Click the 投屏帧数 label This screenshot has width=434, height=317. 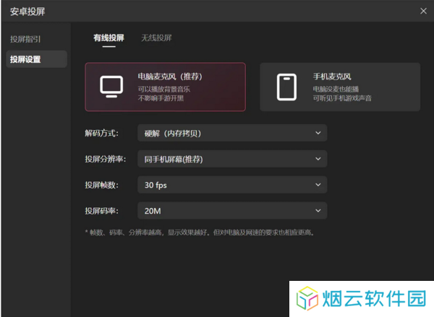101,185
